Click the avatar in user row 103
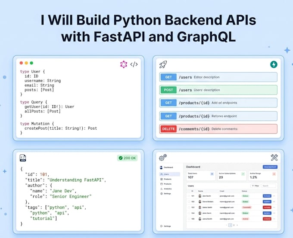This screenshot has height=238, width=293. pos(200,207)
